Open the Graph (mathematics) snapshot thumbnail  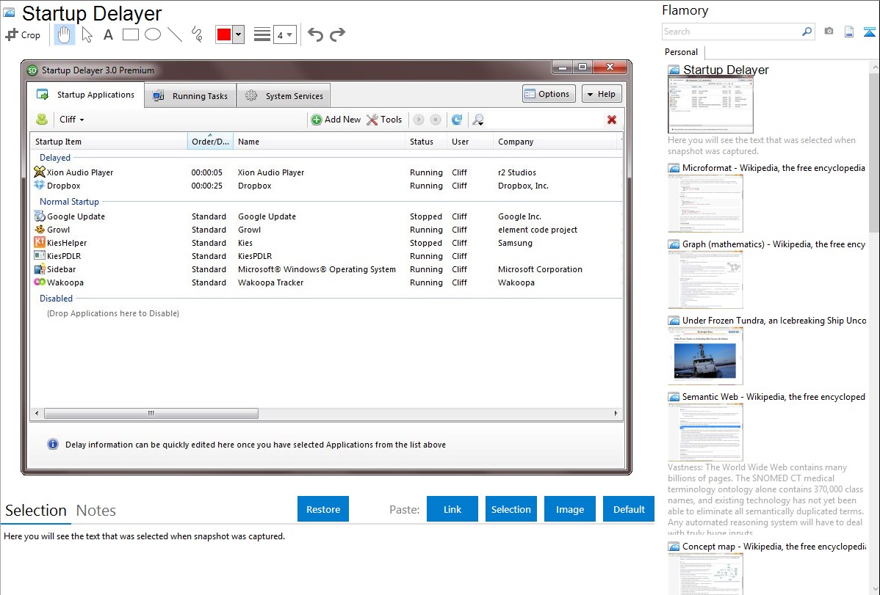point(705,280)
